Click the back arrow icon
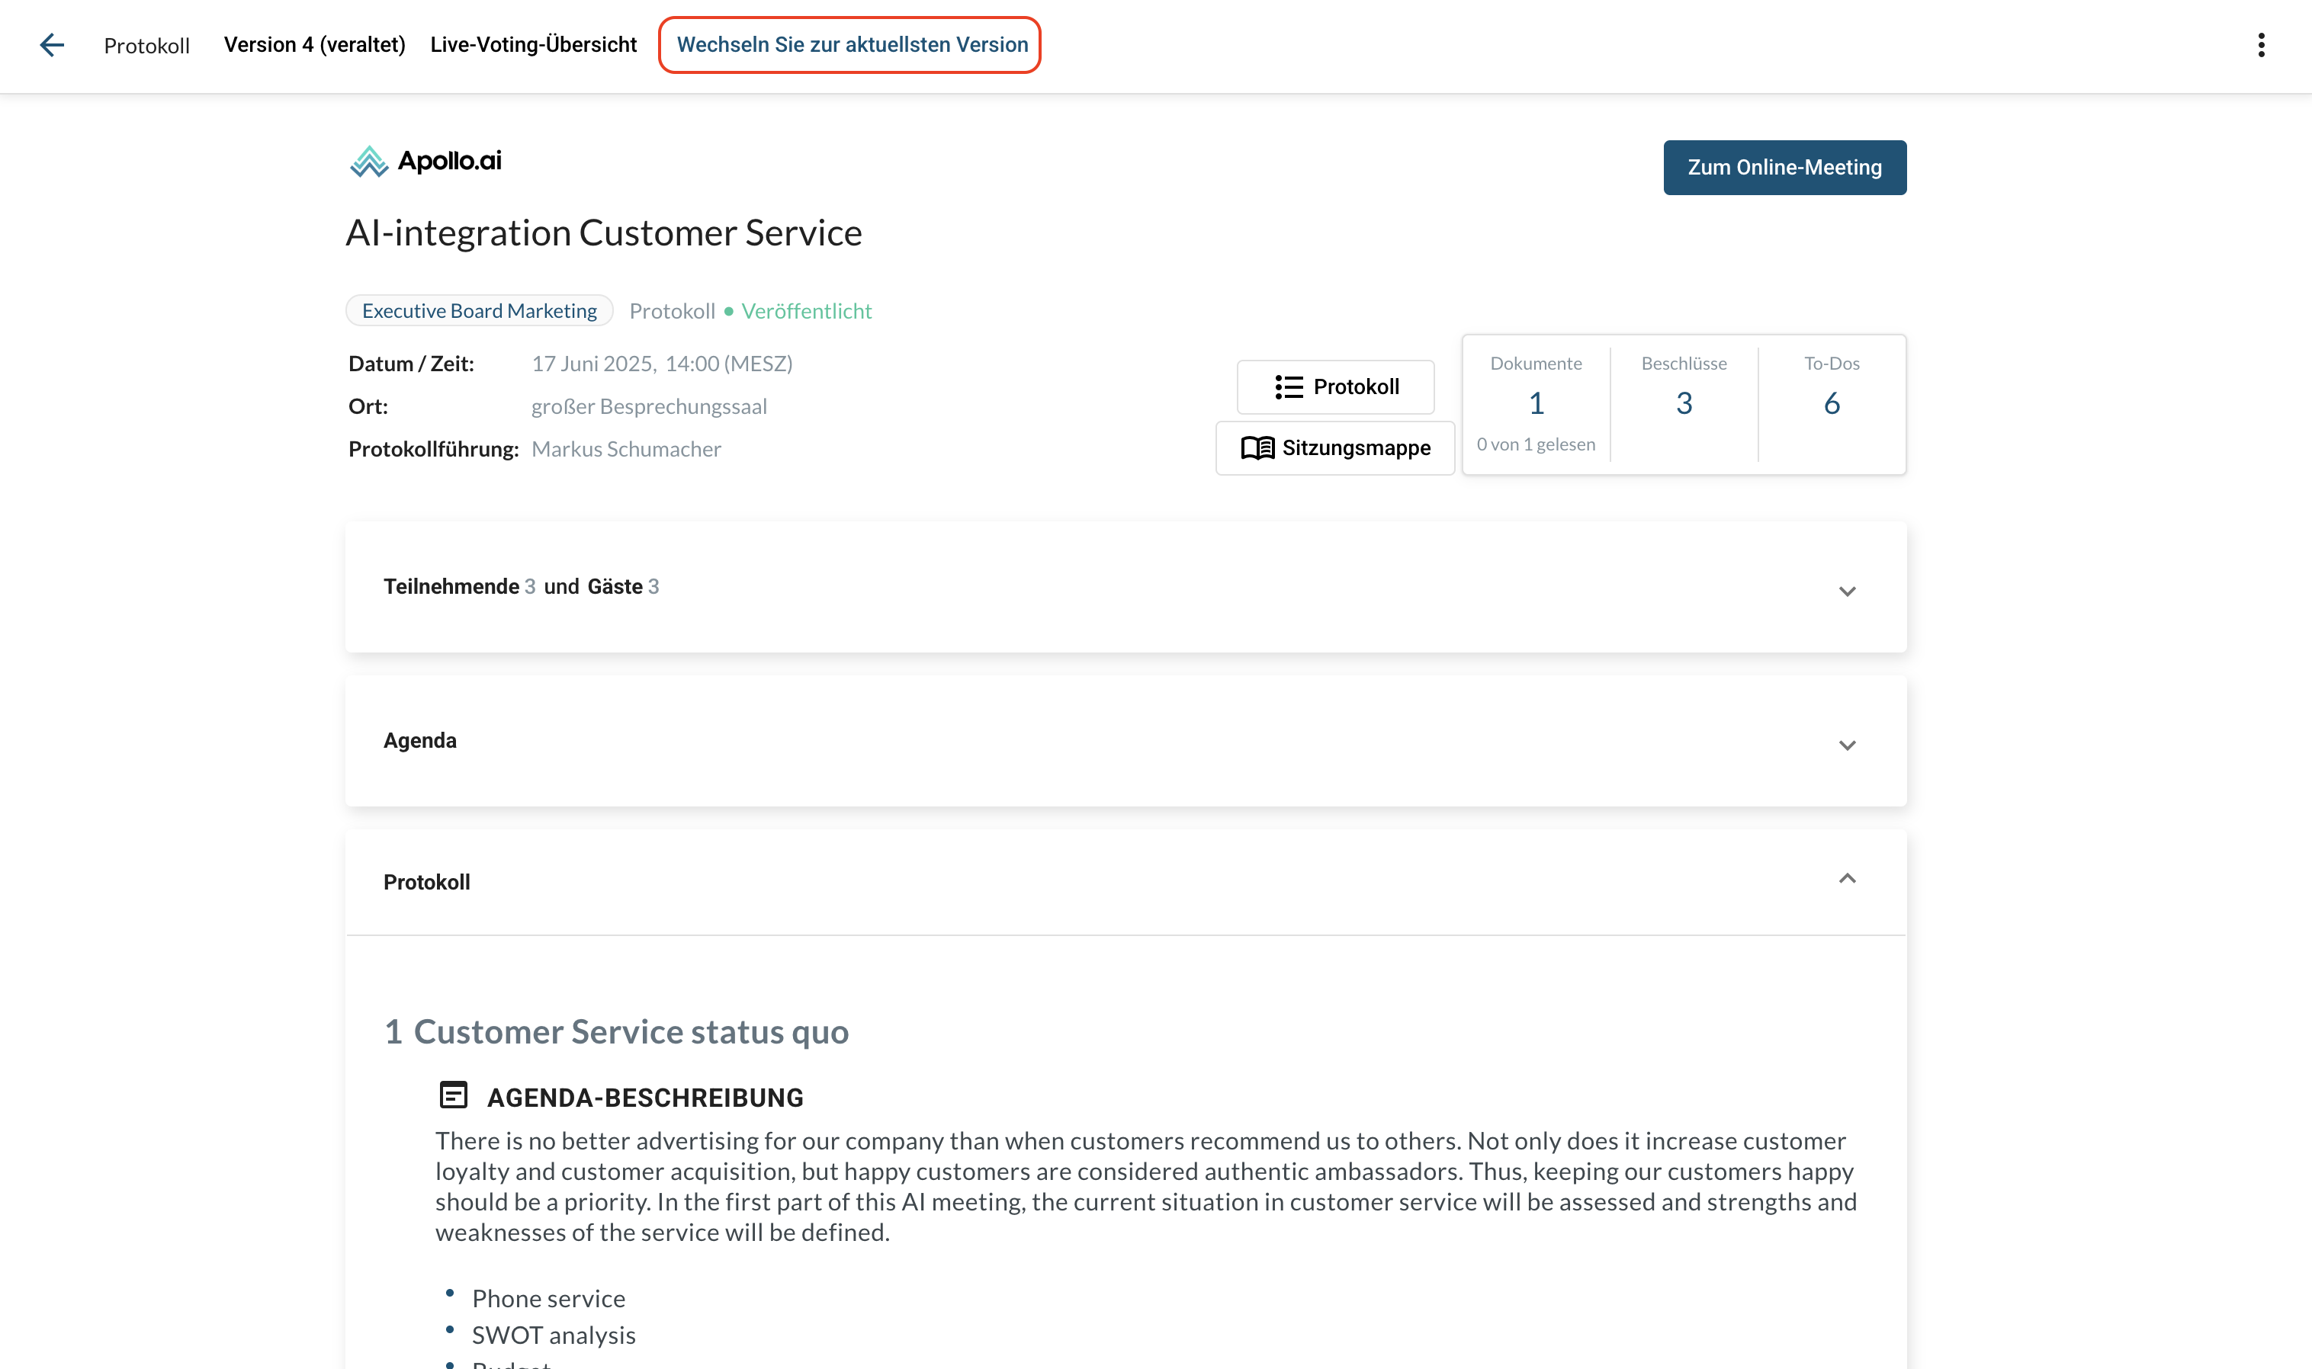2312x1369 pixels. [52, 45]
